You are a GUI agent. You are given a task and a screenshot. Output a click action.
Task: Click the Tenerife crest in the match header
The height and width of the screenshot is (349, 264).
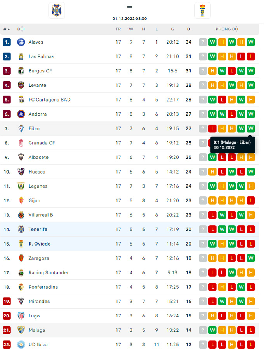click(x=57, y=11)
